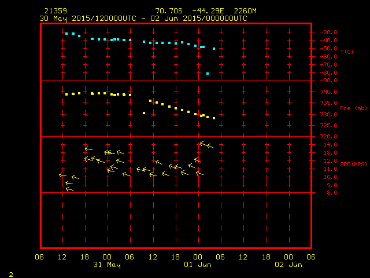Click the 9.0 wind speed axis value
The image size is (370, 278).
332,185
